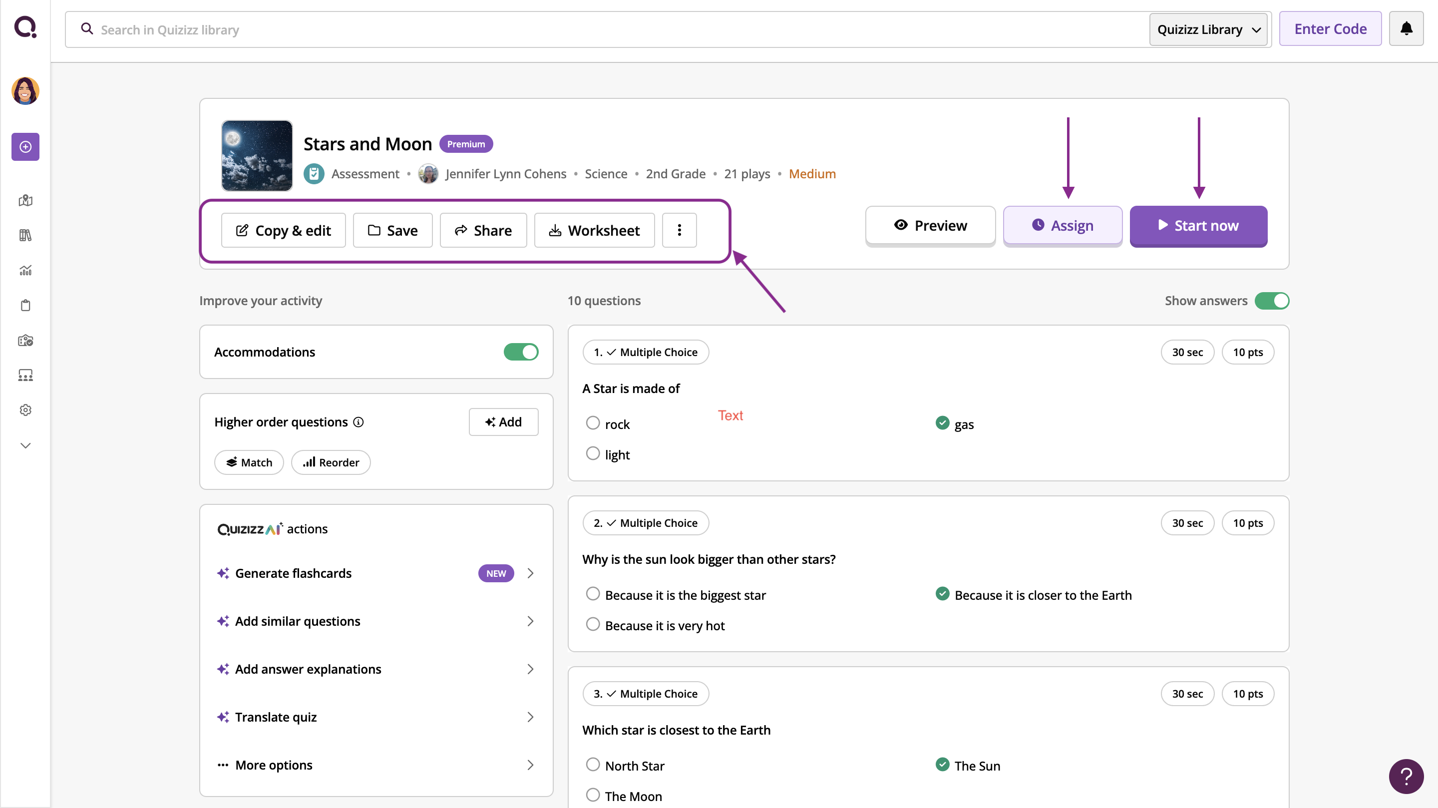Add higher order questions with Add button
1438x808 pixels.
pos(503,421)
